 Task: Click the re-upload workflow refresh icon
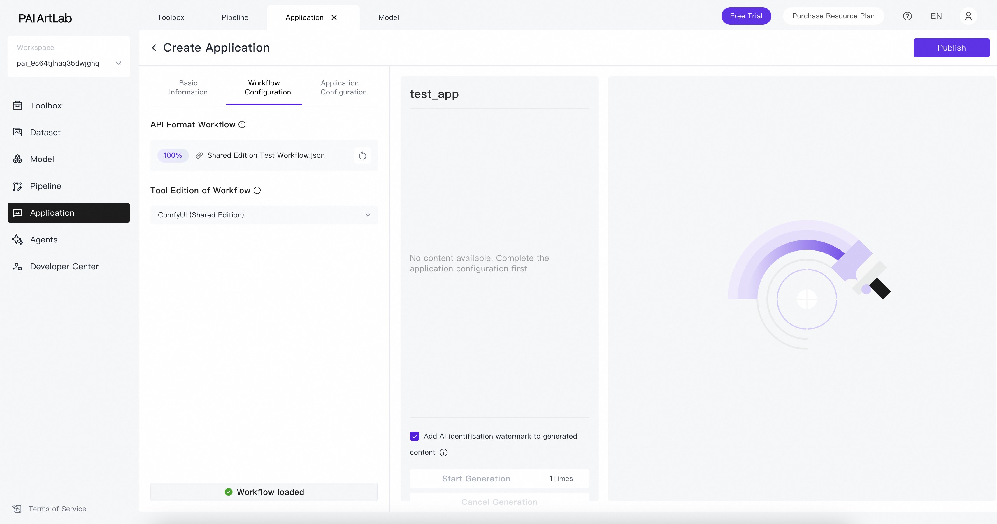362,156
